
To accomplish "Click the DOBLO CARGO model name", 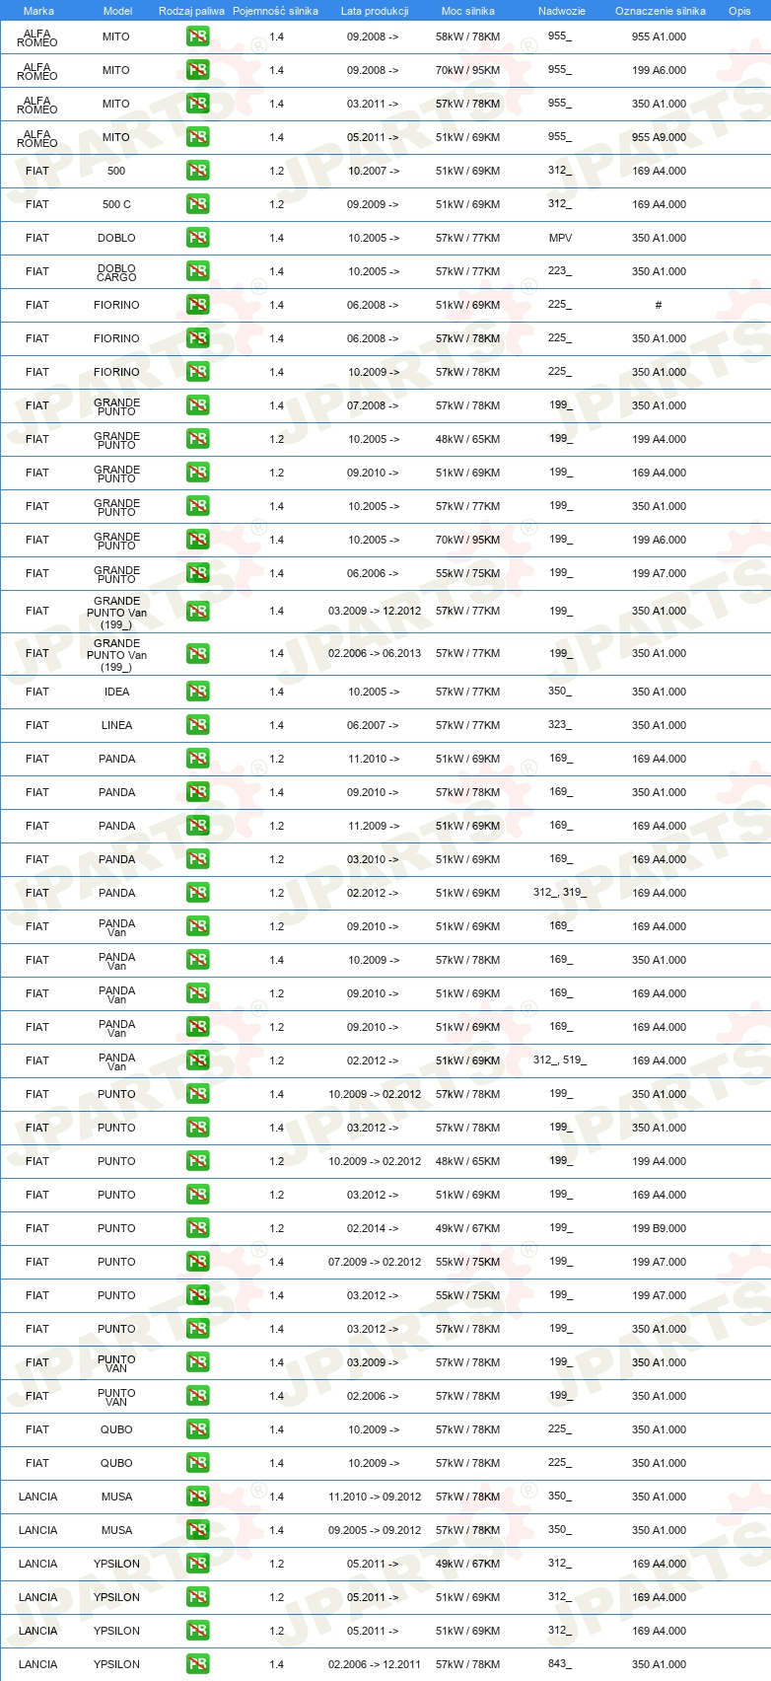I will [116, 272].
